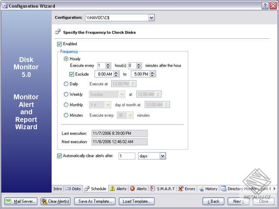Click the 5:00 PM exclude end spinner

[153, 74]
